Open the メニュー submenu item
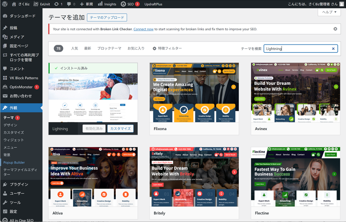The image size is (346, 222). coord(10,147)
